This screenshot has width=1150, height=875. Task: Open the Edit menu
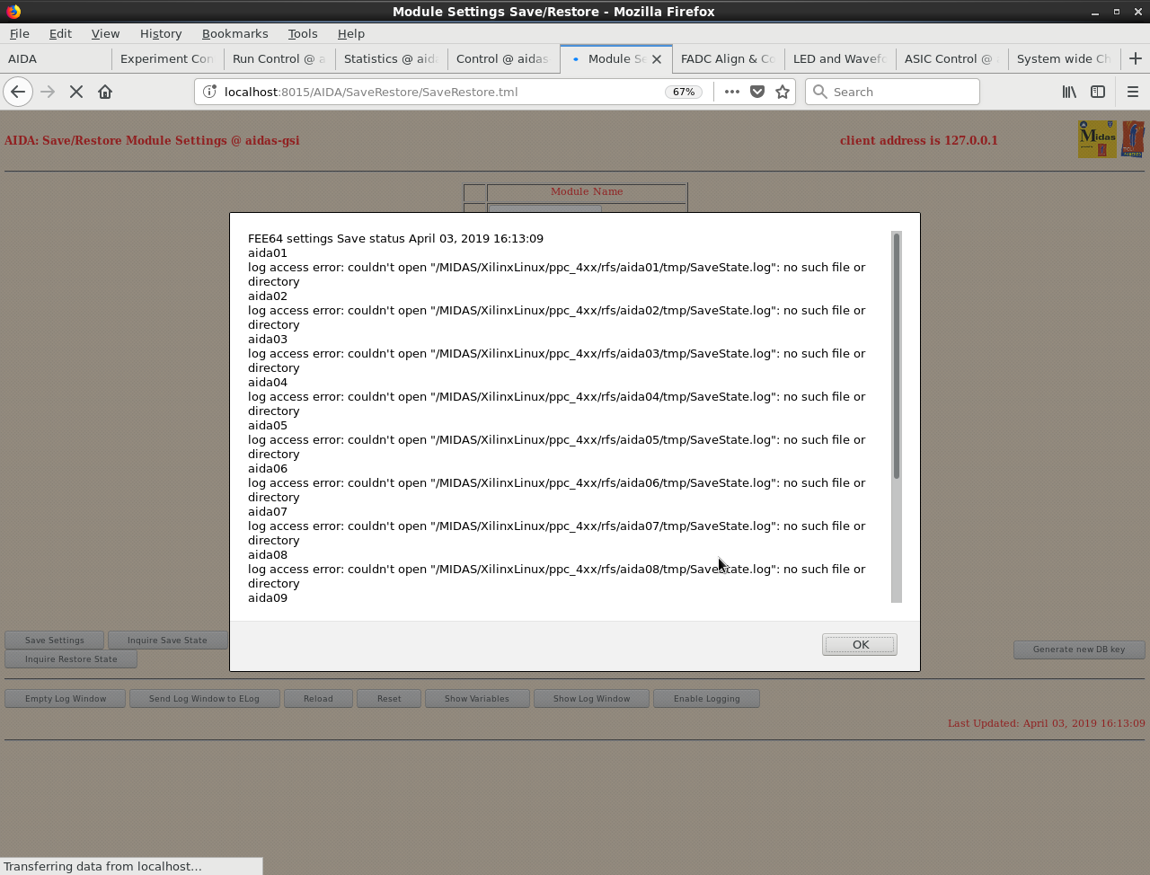[60, 33]
